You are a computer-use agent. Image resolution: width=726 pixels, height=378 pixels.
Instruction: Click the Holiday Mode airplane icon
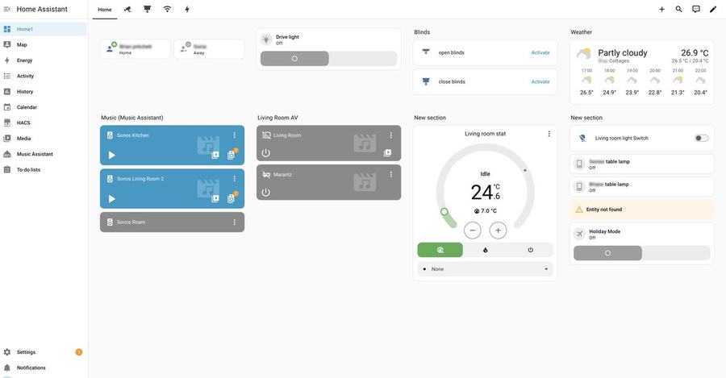coord(579,234)
